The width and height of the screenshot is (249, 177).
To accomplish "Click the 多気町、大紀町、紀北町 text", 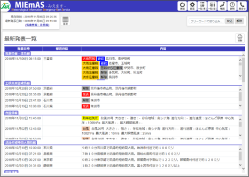I will (125, 72).
